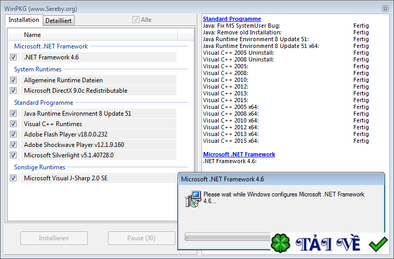This screenshot has height=259, width=394.
Task: Select the Allgemeine Runtime Dateien row
Action: (x=99, y=80)
